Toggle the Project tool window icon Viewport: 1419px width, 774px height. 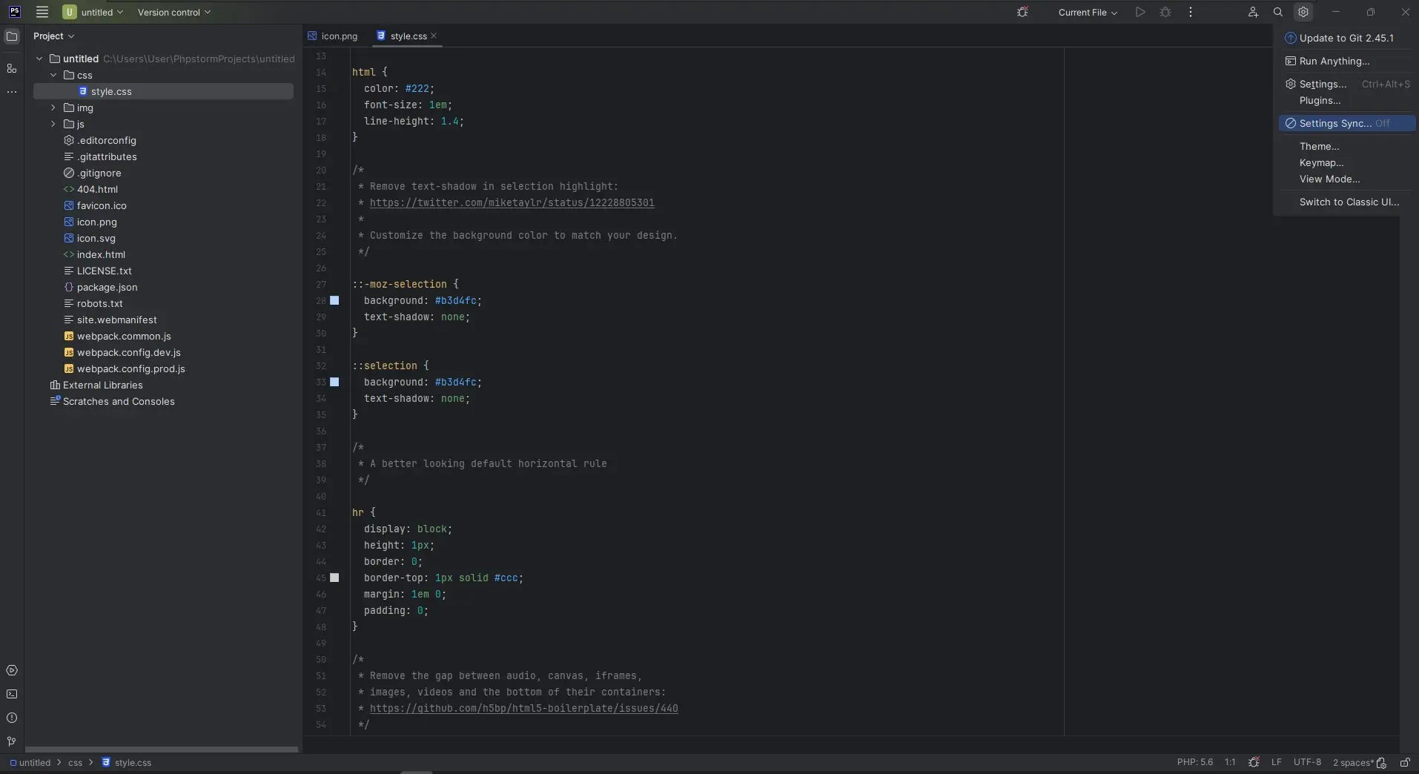(x=12, y=36)
